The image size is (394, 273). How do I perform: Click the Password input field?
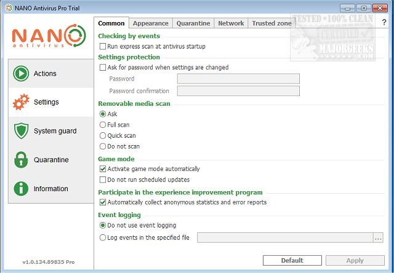[x=238, y=79]
